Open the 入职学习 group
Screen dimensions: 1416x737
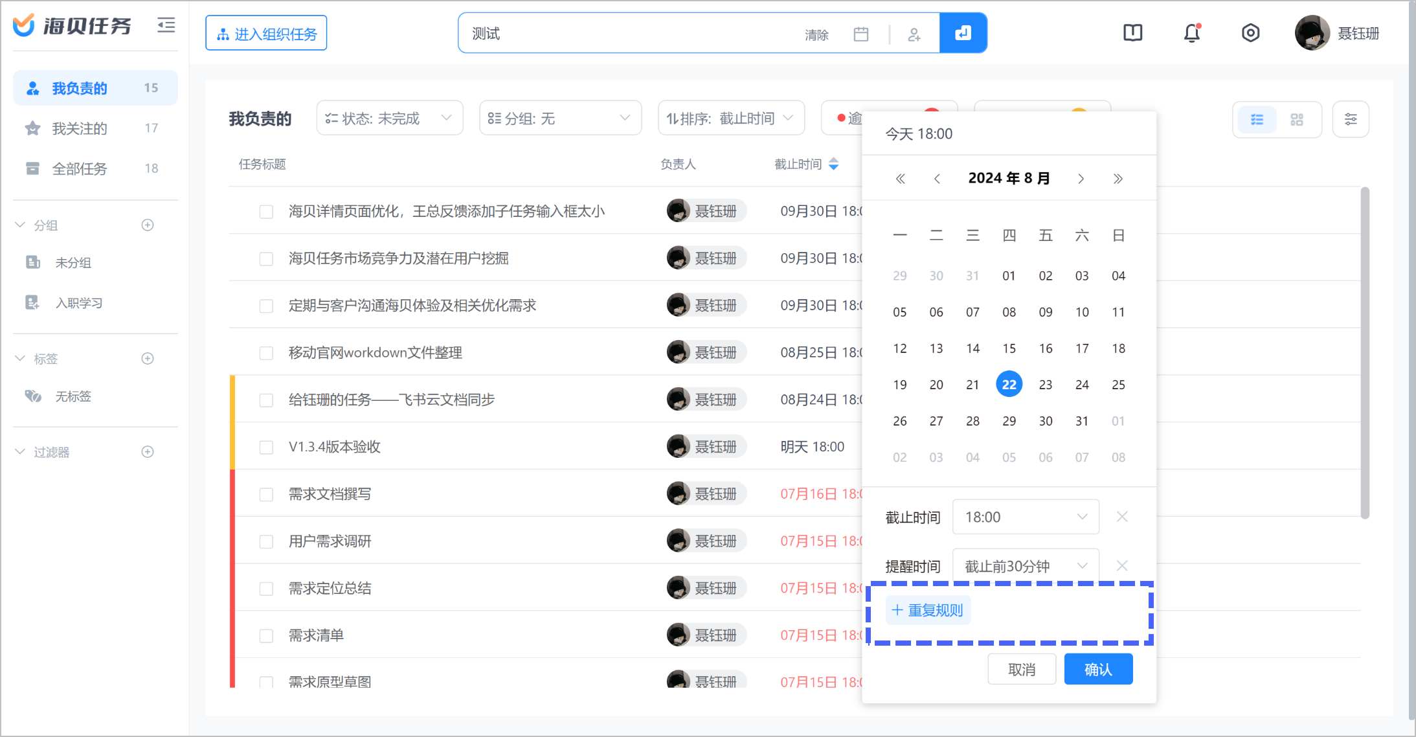point(78,302)
